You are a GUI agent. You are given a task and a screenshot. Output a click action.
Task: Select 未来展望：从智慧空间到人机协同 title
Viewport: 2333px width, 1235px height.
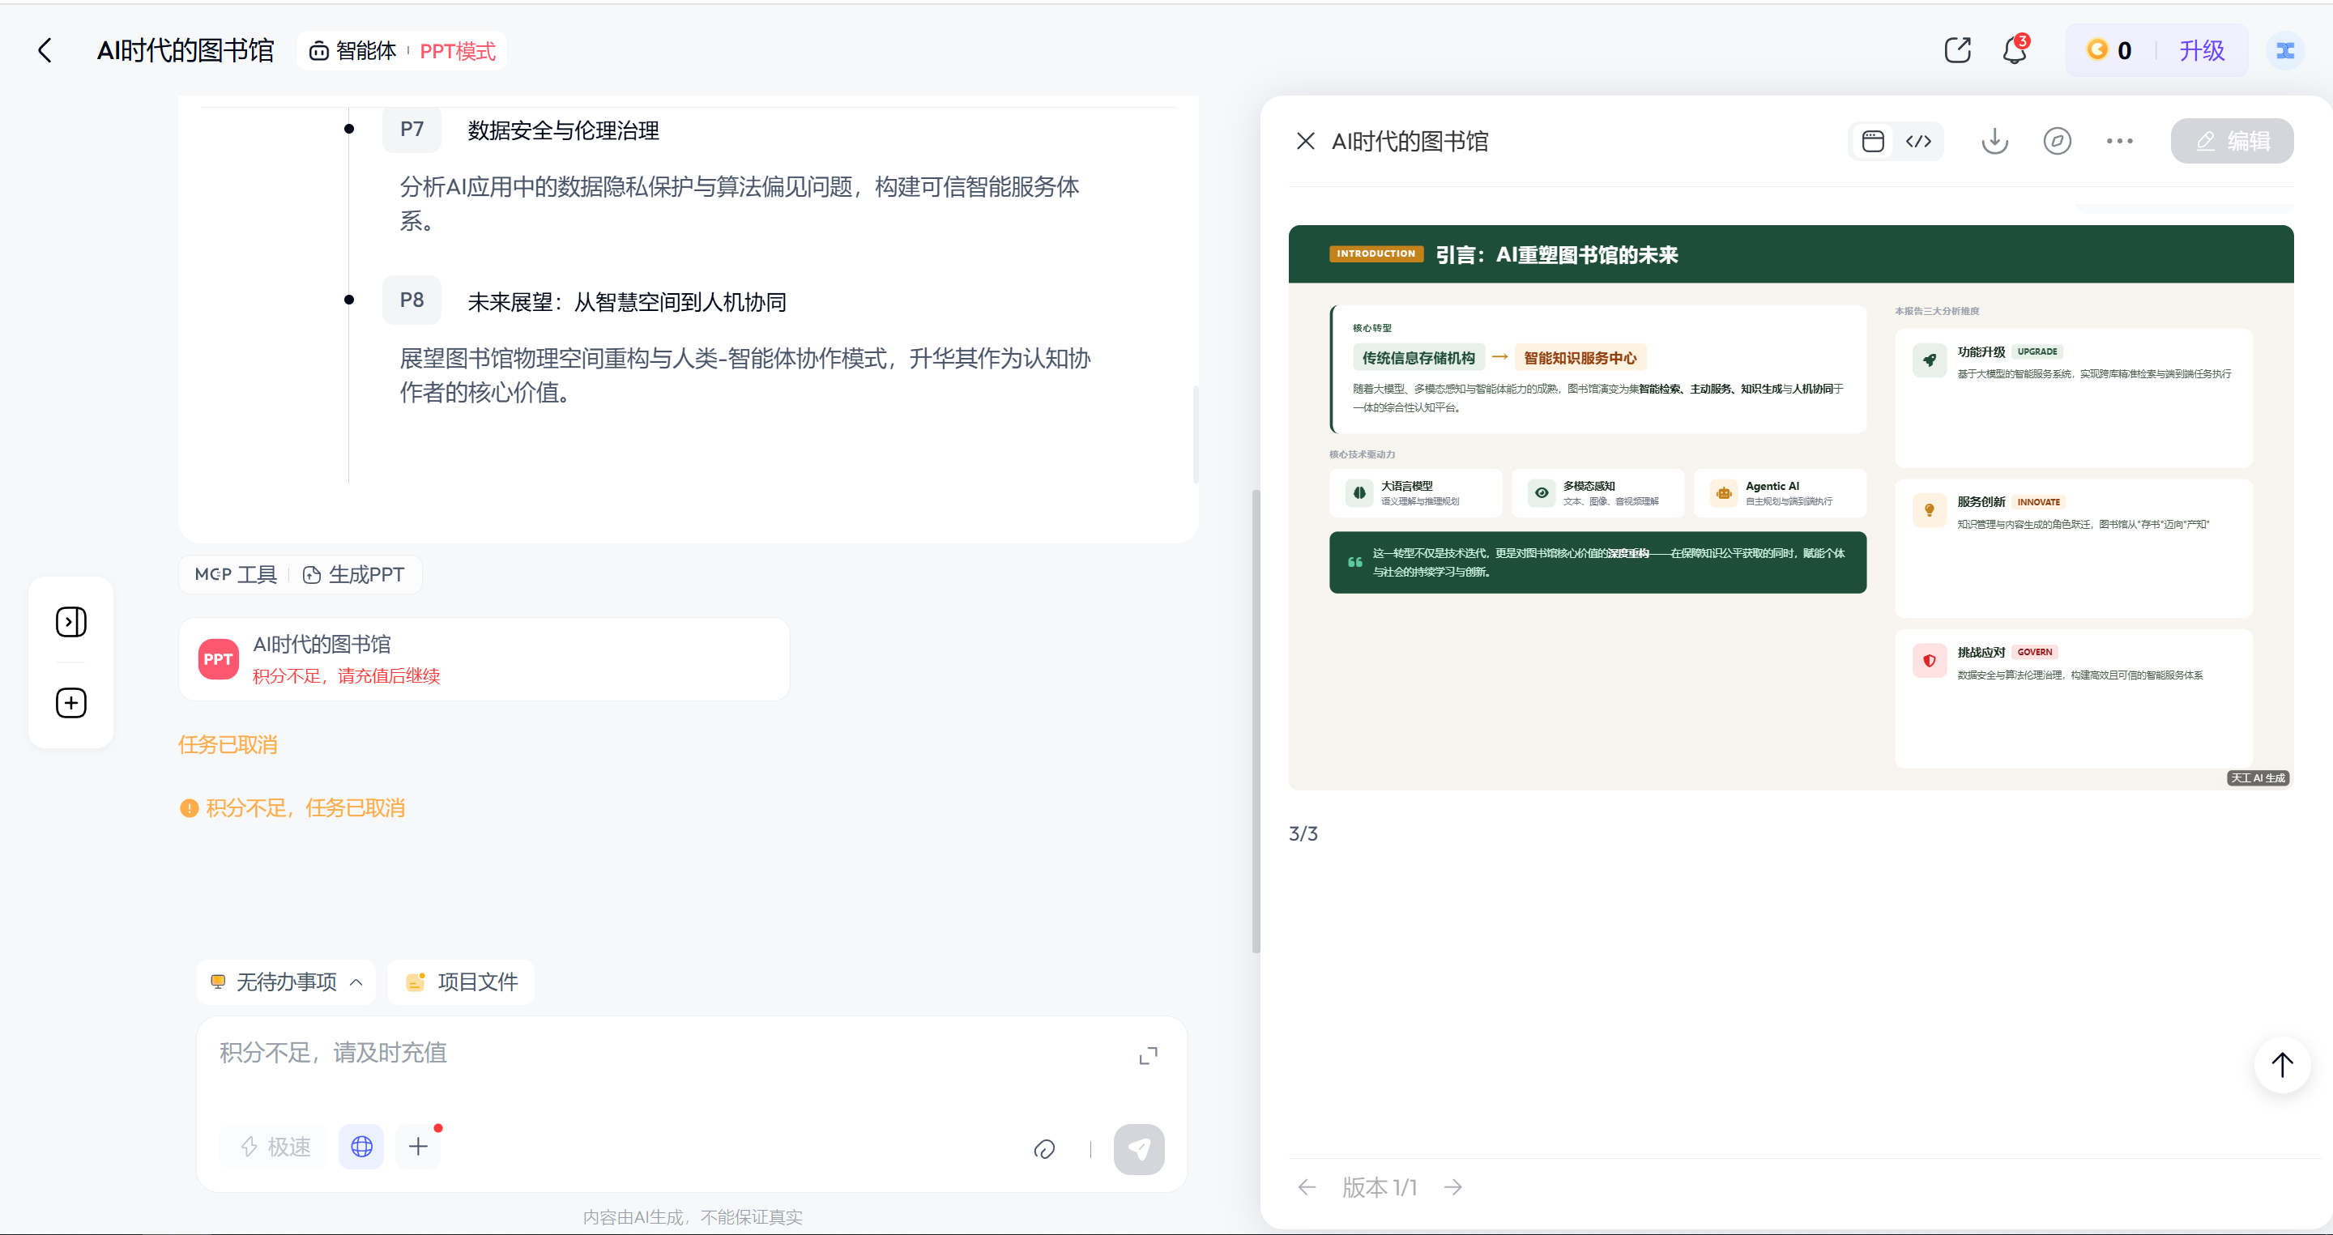point(627,301)
